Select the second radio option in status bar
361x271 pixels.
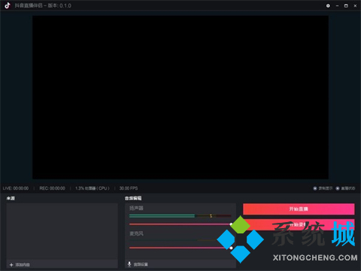338,188
